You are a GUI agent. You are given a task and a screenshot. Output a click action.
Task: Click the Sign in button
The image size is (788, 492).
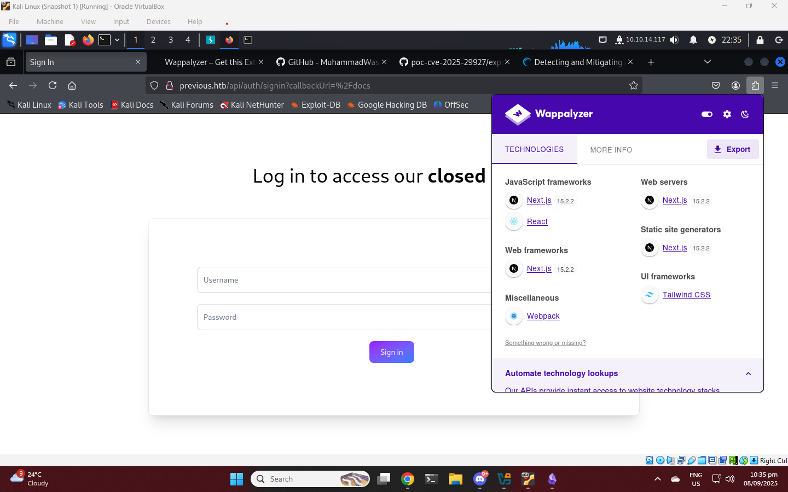coord(392,352)
